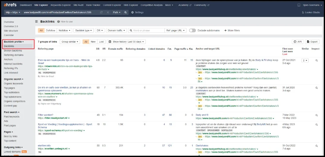Open the ikbennikki.nl referring page title

coord(64,62)
